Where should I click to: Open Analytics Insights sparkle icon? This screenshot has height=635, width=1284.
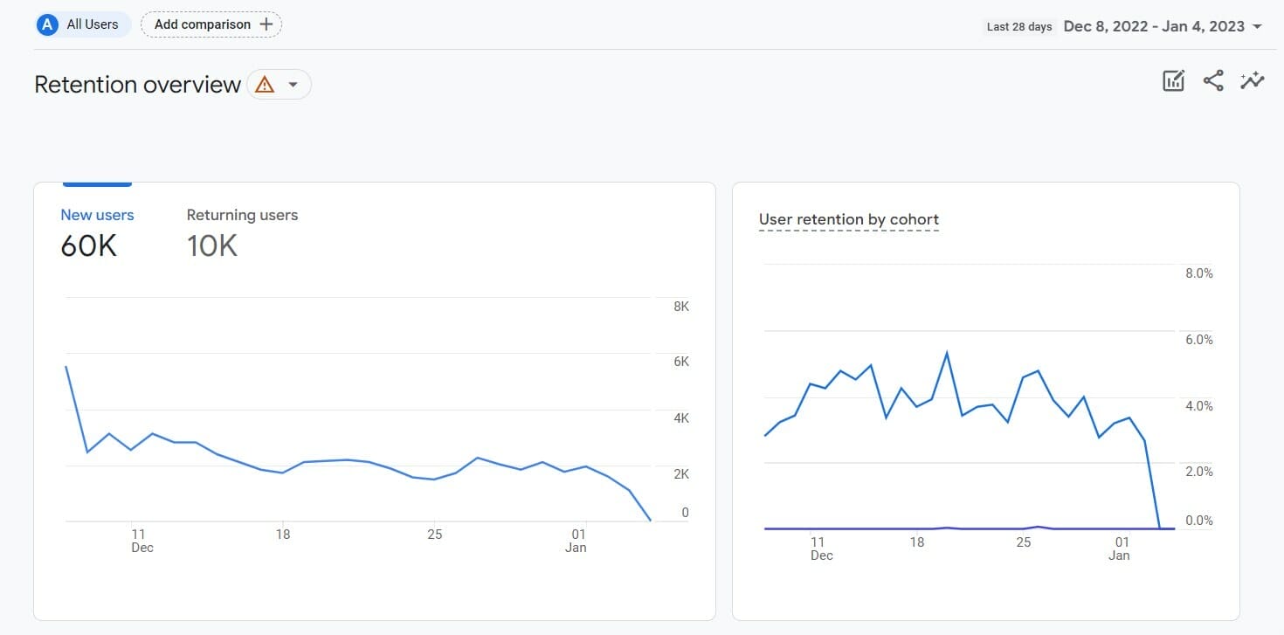1253,79
